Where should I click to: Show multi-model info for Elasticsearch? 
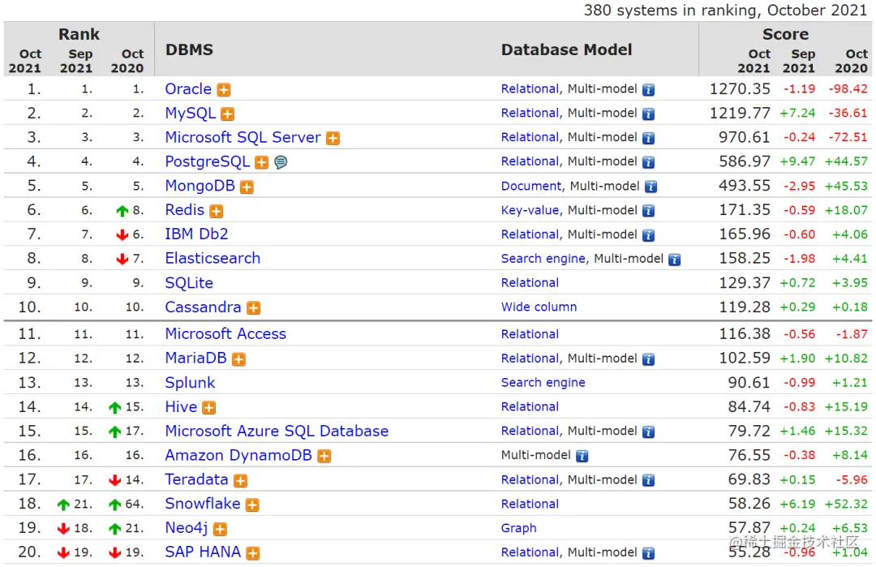coord(674,260)
